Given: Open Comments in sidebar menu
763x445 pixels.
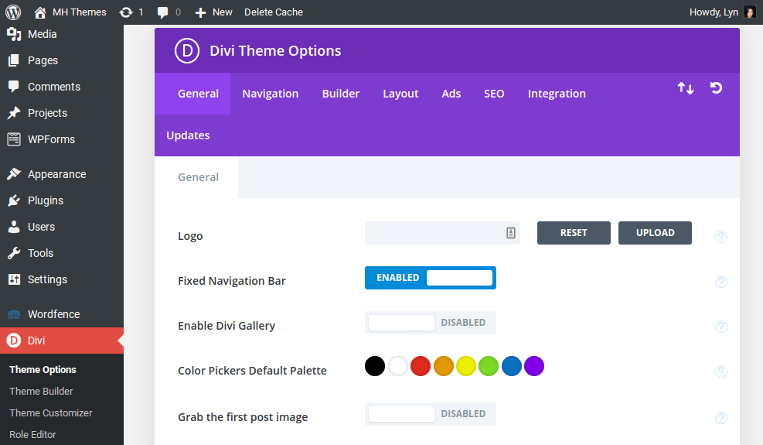Looking at the screenshot, I should [x=62, y=87].
